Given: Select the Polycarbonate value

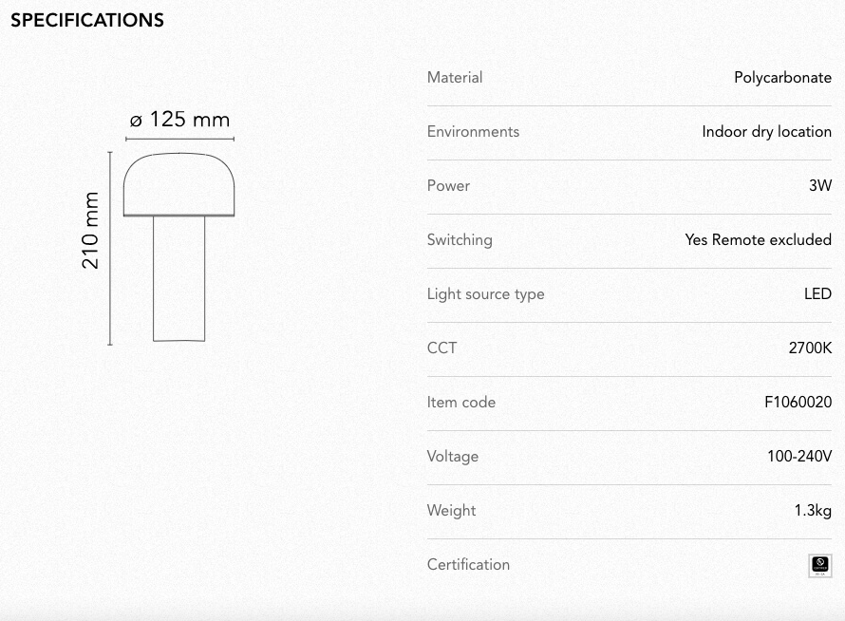Looking at the screenshot, I should (x=782, y=78).
